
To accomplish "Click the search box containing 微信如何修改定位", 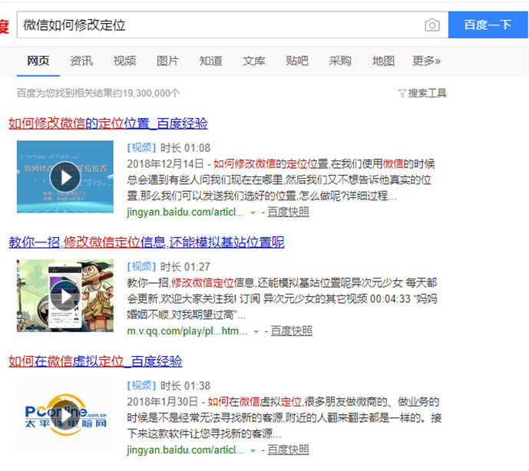I will (x=233, y=25).
